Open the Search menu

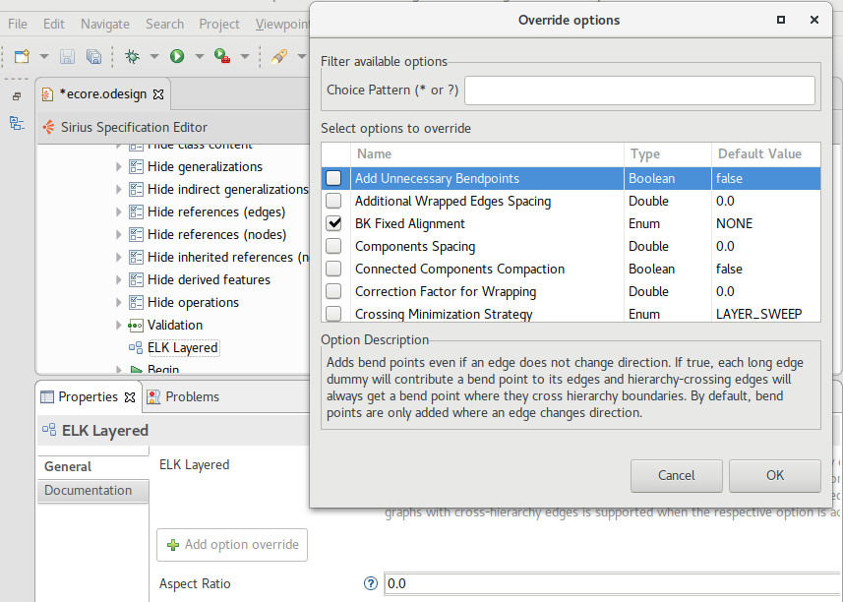(164, 25)
